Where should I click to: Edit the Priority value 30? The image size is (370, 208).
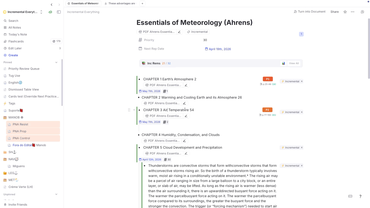click(205, 40)
